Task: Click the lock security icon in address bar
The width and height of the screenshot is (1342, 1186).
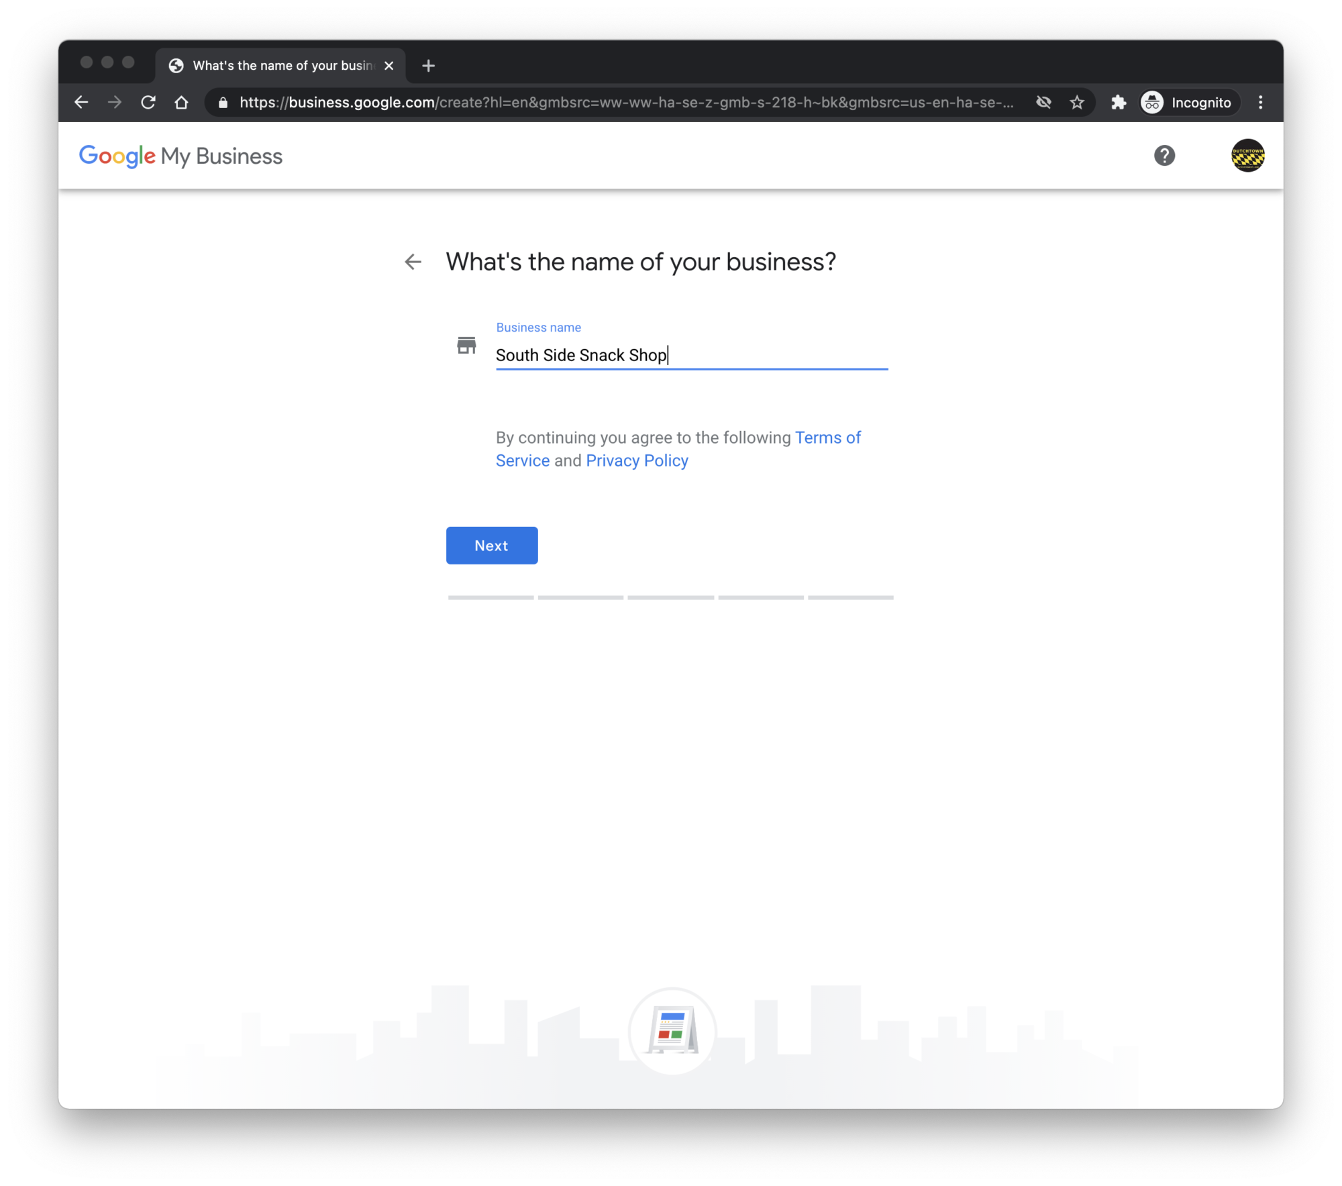Action: click(x=221, y=103)
